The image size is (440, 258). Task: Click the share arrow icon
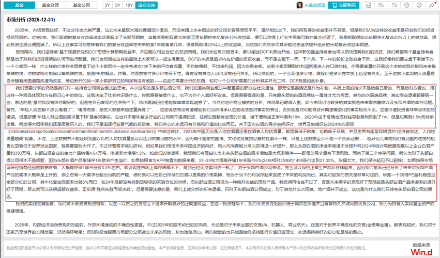pyautogui.click(x=432, y=5)
